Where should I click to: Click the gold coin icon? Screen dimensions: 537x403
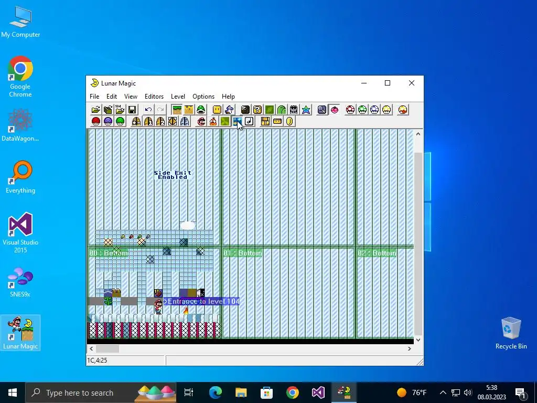(289, 121)
